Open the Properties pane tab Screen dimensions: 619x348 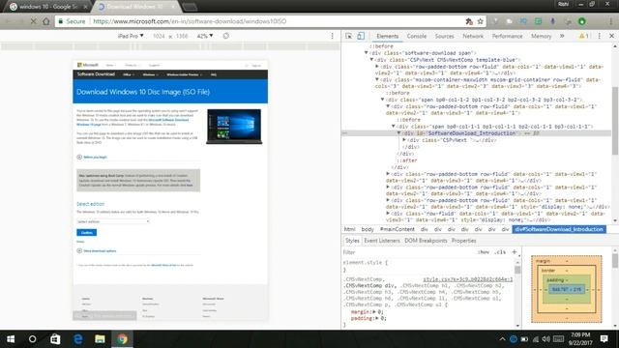pyautogui.click(x=464, y=241)
